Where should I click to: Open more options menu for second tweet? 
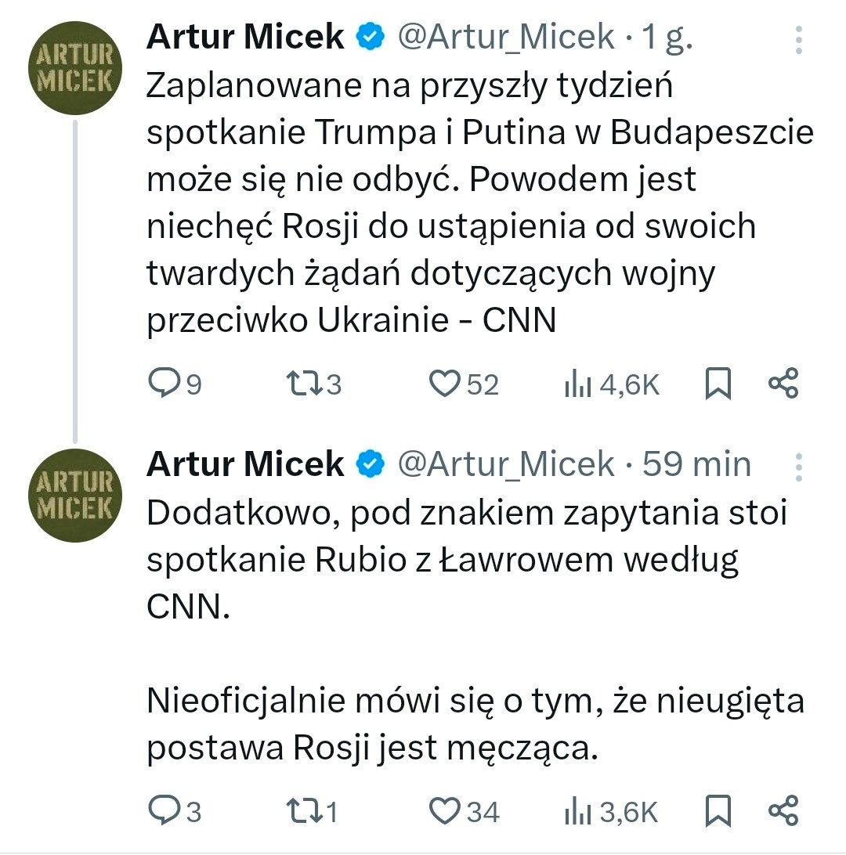pos(798,467)
